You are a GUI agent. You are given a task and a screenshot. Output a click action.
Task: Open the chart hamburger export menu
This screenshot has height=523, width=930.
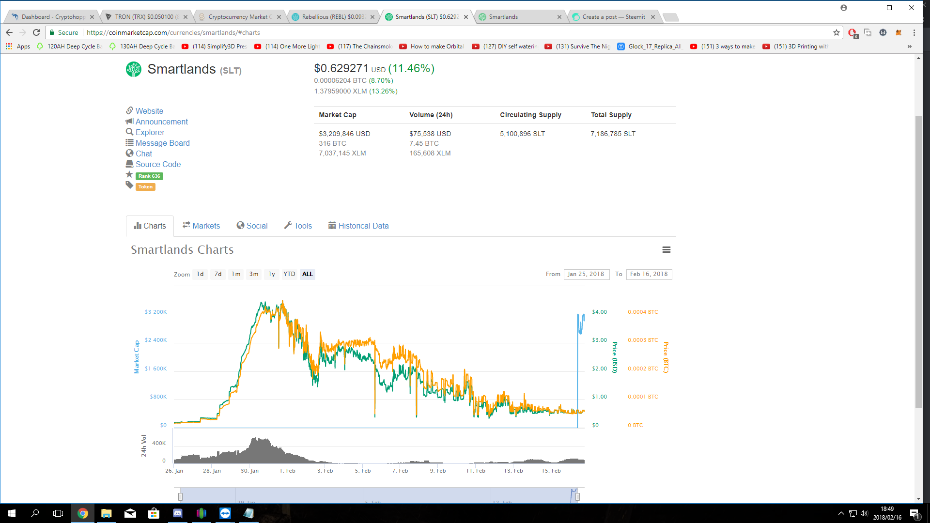coord(666,250)
